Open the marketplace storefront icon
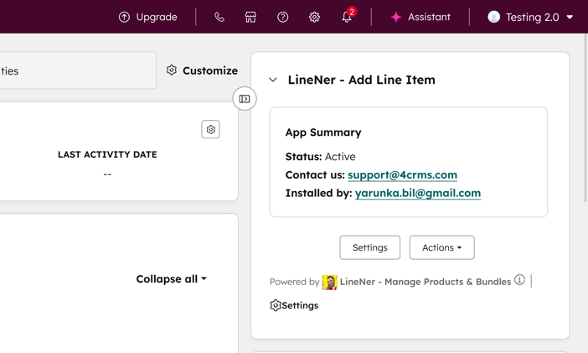This screenshot has height=353, width=588. (250, 17)
